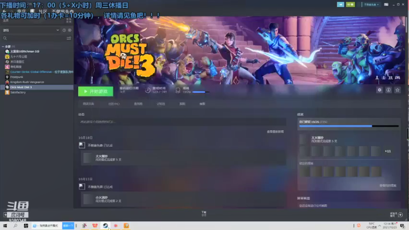Click the view my achievements link
The width and height of the screenshot is (409, 230).
(x=388, y=186)
